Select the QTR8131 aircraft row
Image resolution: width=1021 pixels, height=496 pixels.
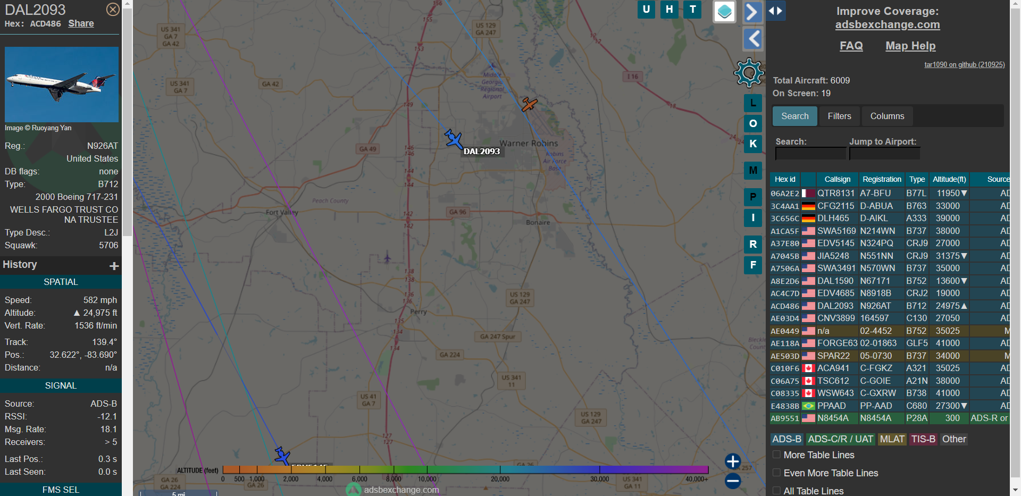(890, 194)
